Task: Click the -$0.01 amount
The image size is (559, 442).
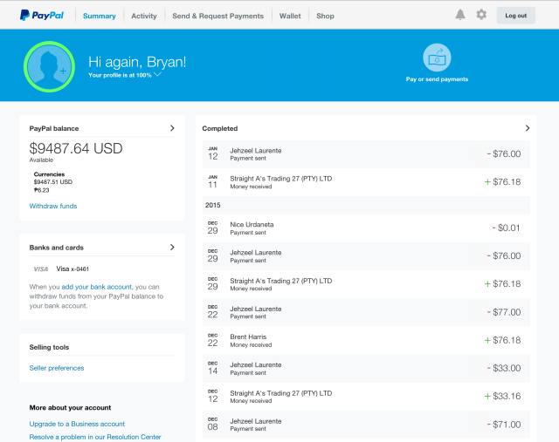Action: tap(506, 228)
